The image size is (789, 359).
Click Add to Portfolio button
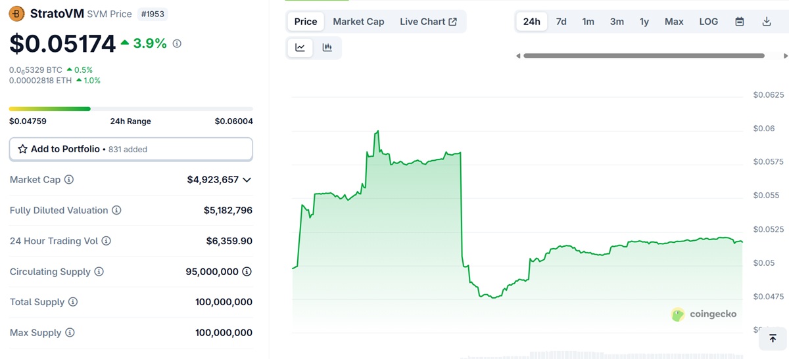[x=131, y=149]
